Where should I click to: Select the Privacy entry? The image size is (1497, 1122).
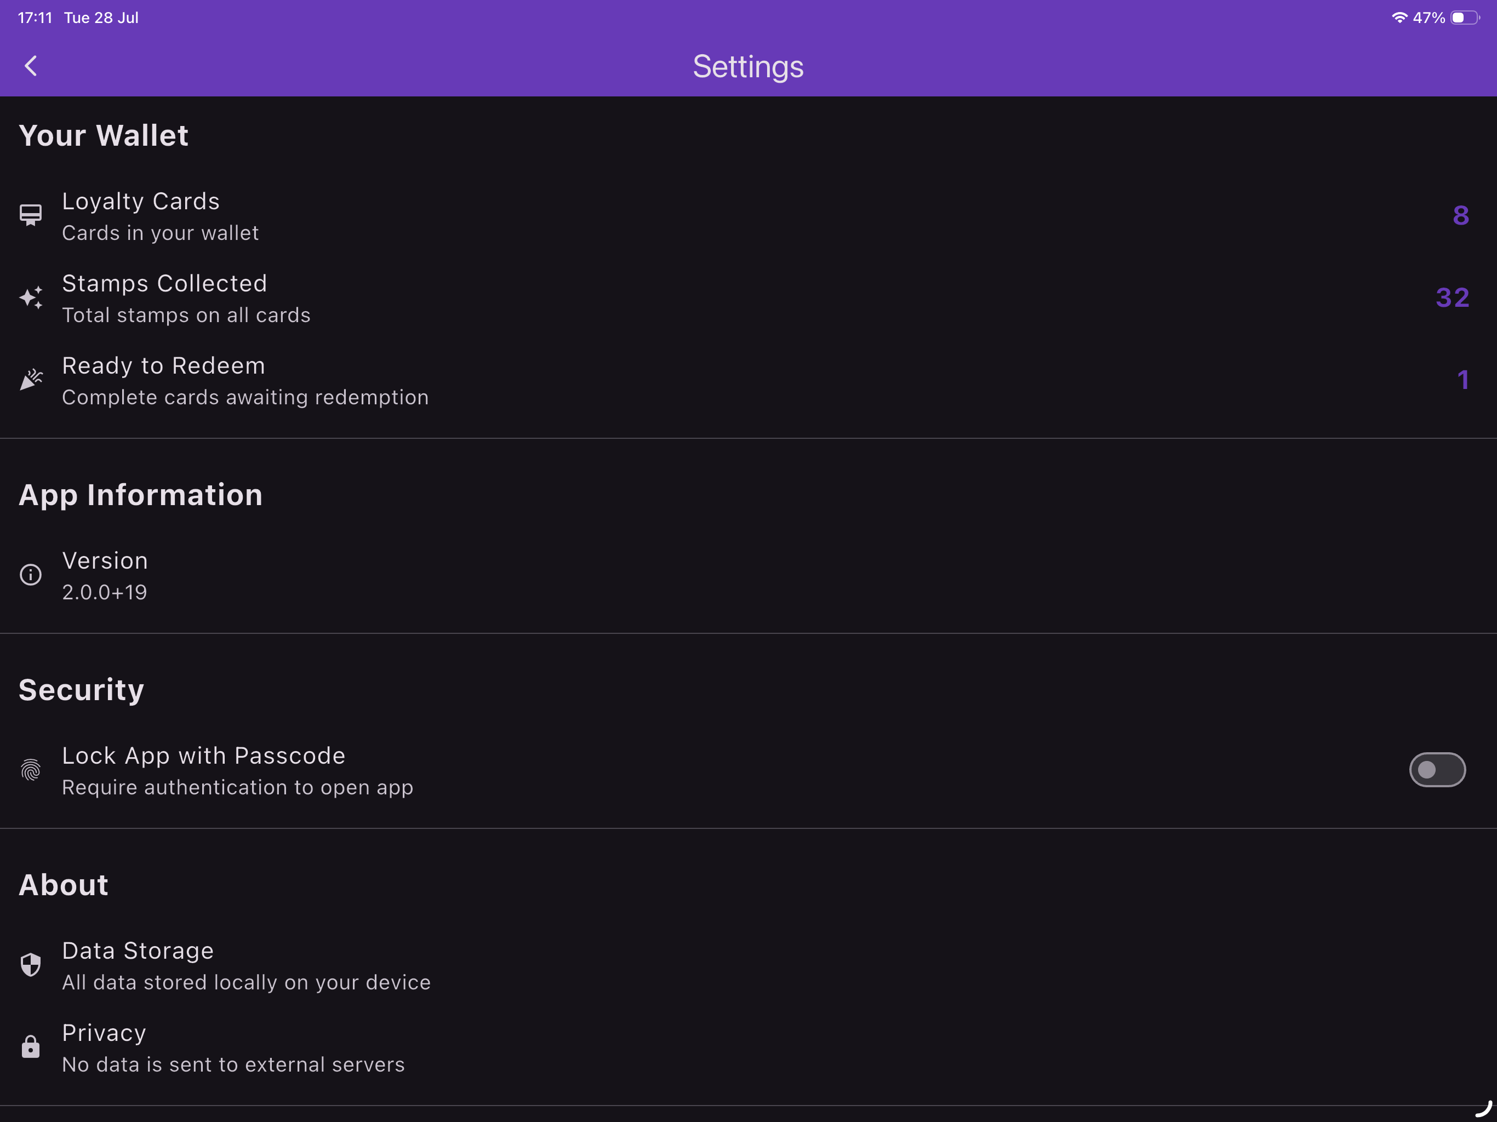click(x=749, y=1047)
